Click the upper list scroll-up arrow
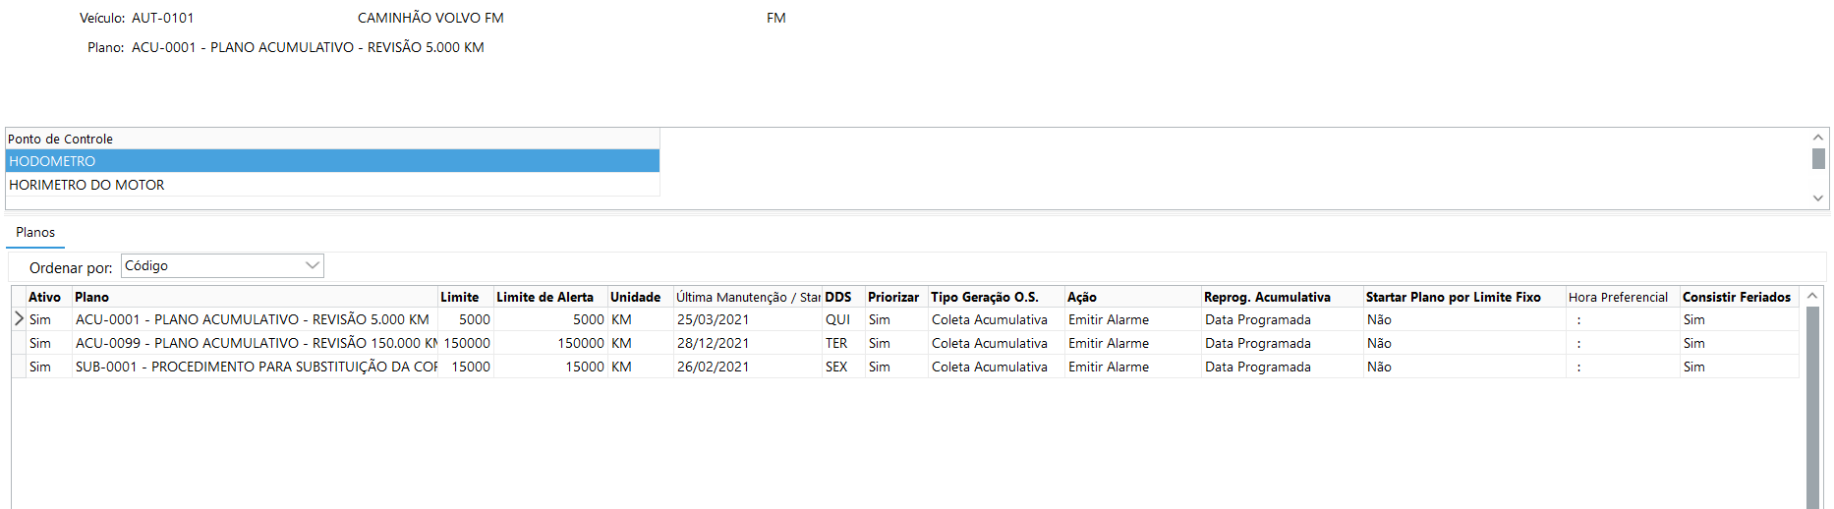The image size is (1834, 509). [x=1818, y=138]
